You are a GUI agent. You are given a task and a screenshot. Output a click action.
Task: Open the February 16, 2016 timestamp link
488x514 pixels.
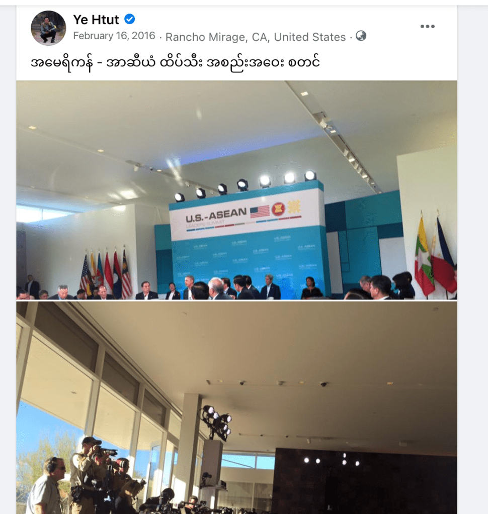114,36
